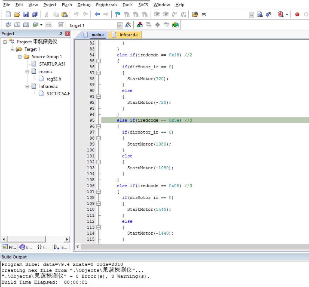Redo the last edit
Viewport: 309px width, 287px height.
pos(85,14)
